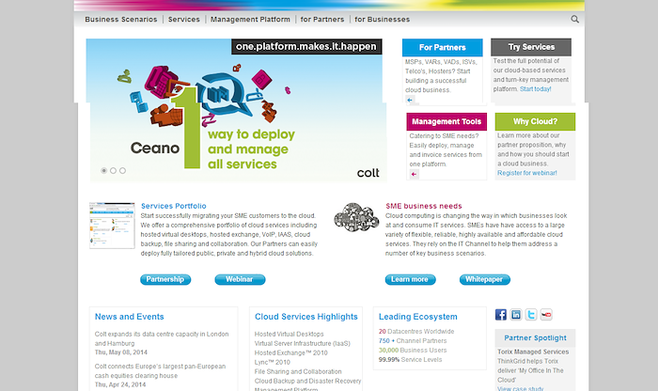Screen dimensions: 658x391
Task: Open the Services Portfolio heading link
Action: pos(173,206)
